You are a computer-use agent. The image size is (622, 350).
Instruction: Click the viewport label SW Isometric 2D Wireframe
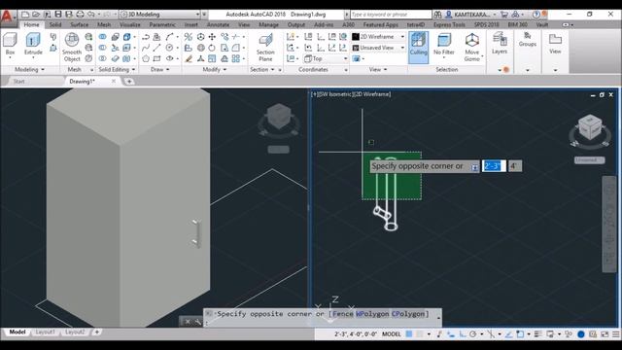(351, 94)
